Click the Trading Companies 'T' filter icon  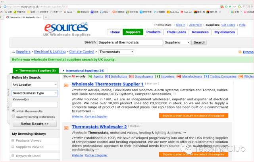tap(206, 76)
